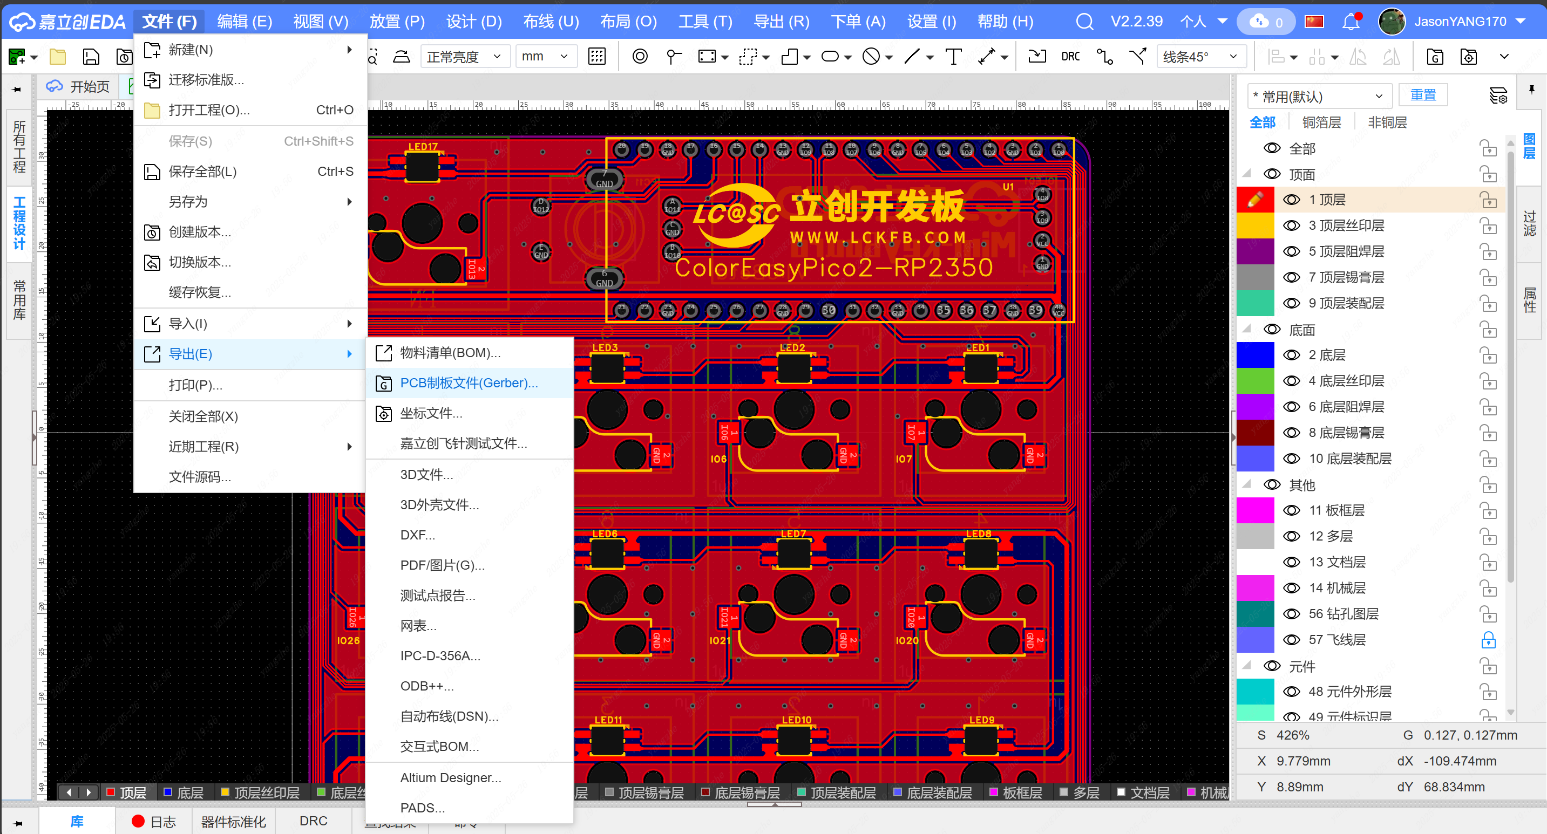Open layer manager settings icon
The width and height of the screenshot is (1547, 834).
[x=1498, y=95]
